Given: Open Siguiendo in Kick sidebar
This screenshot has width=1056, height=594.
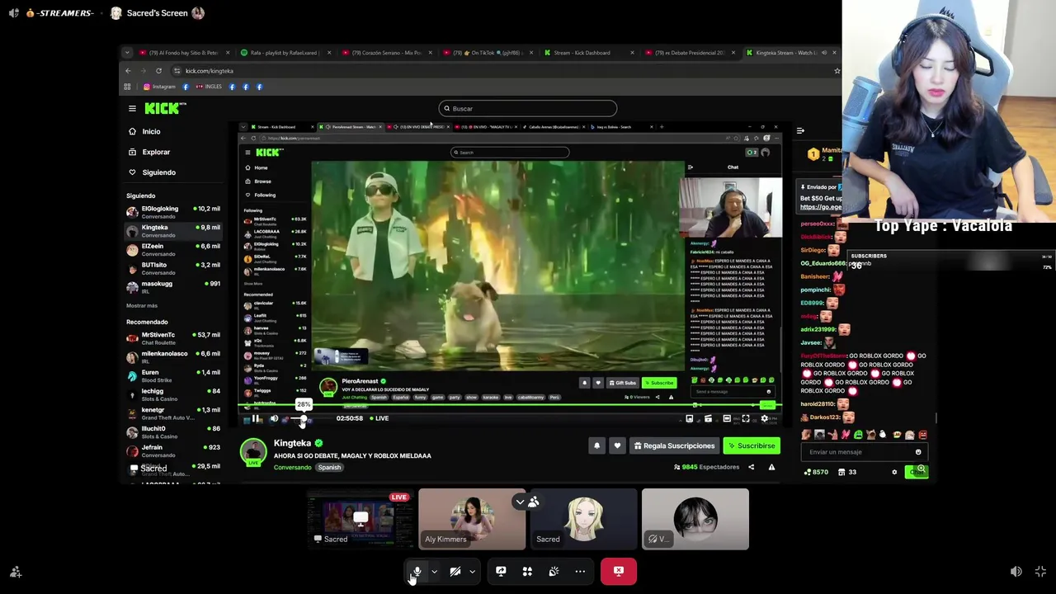Looking at the screenshot, I should tap(158, 172).
